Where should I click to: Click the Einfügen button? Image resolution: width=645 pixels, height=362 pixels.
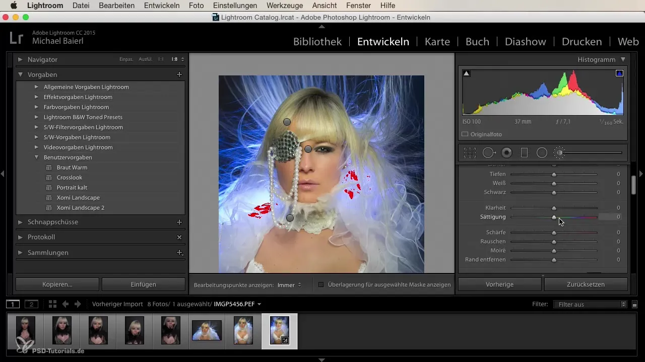(144, 284)
